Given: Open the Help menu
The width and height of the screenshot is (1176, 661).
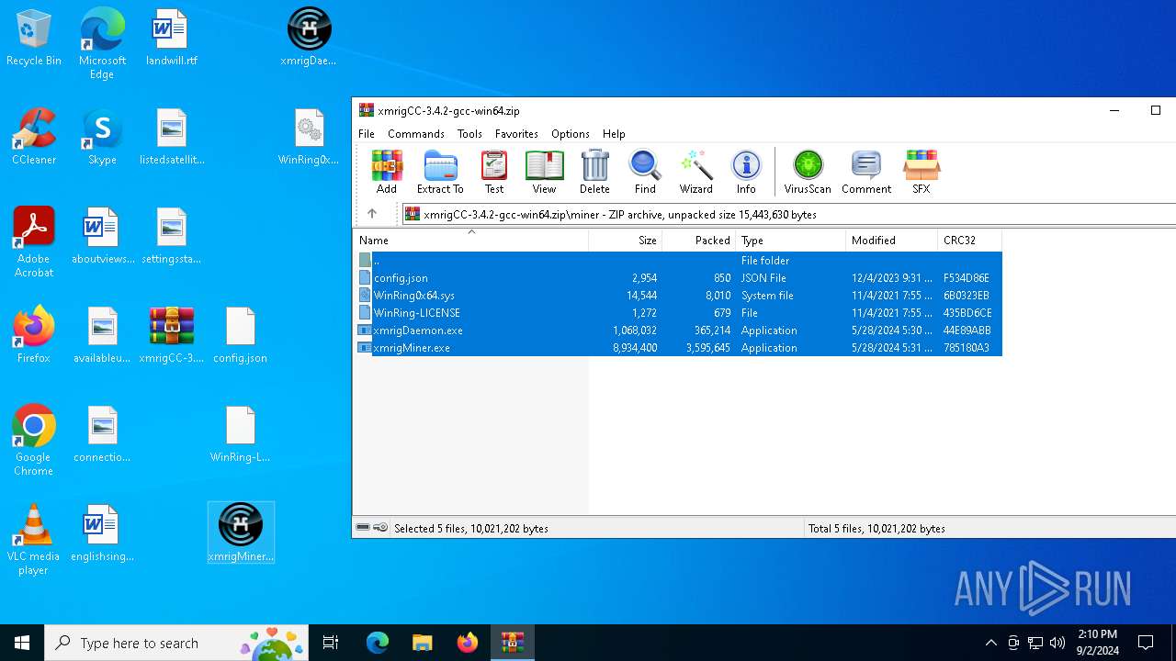Looking at the screenshot, I should 614,134.
